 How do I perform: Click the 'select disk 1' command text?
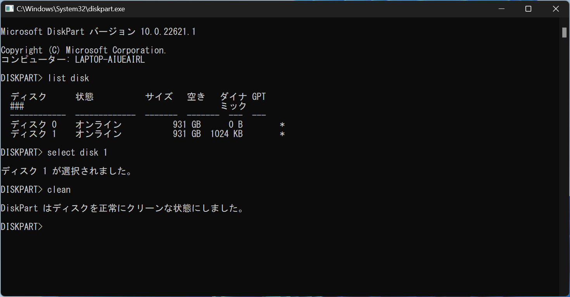tap(77, 153)
